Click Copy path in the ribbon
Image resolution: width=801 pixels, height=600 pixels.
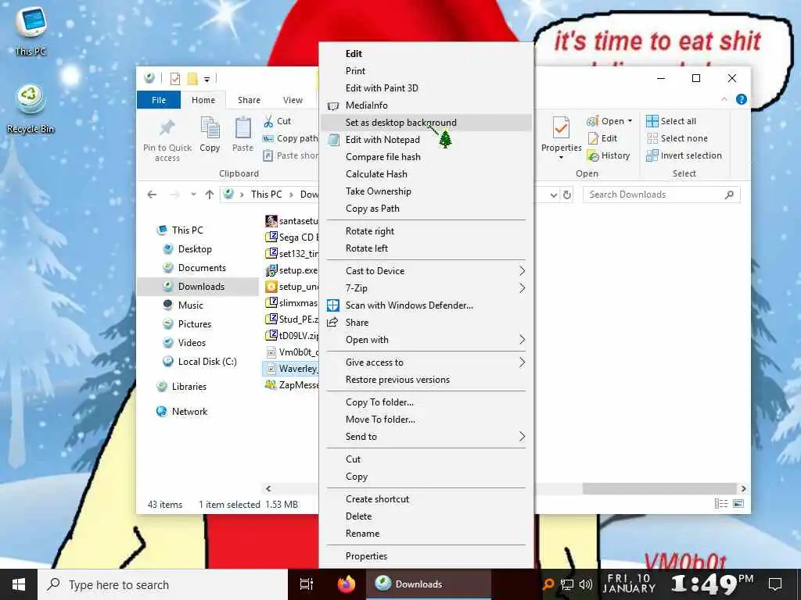pyautogui.click(x=290, y=138)
